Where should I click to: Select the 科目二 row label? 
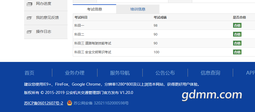79,34
